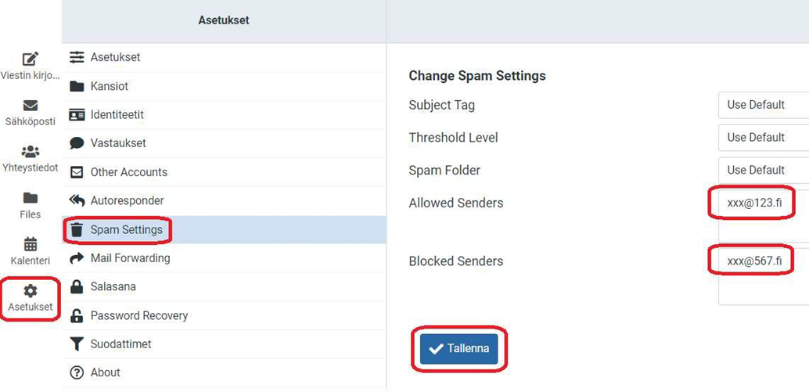Image resolution: width=809 pixels, height=392 pixels.
Task: Open the Spam Folder dropdown
Action: point(763,171)
